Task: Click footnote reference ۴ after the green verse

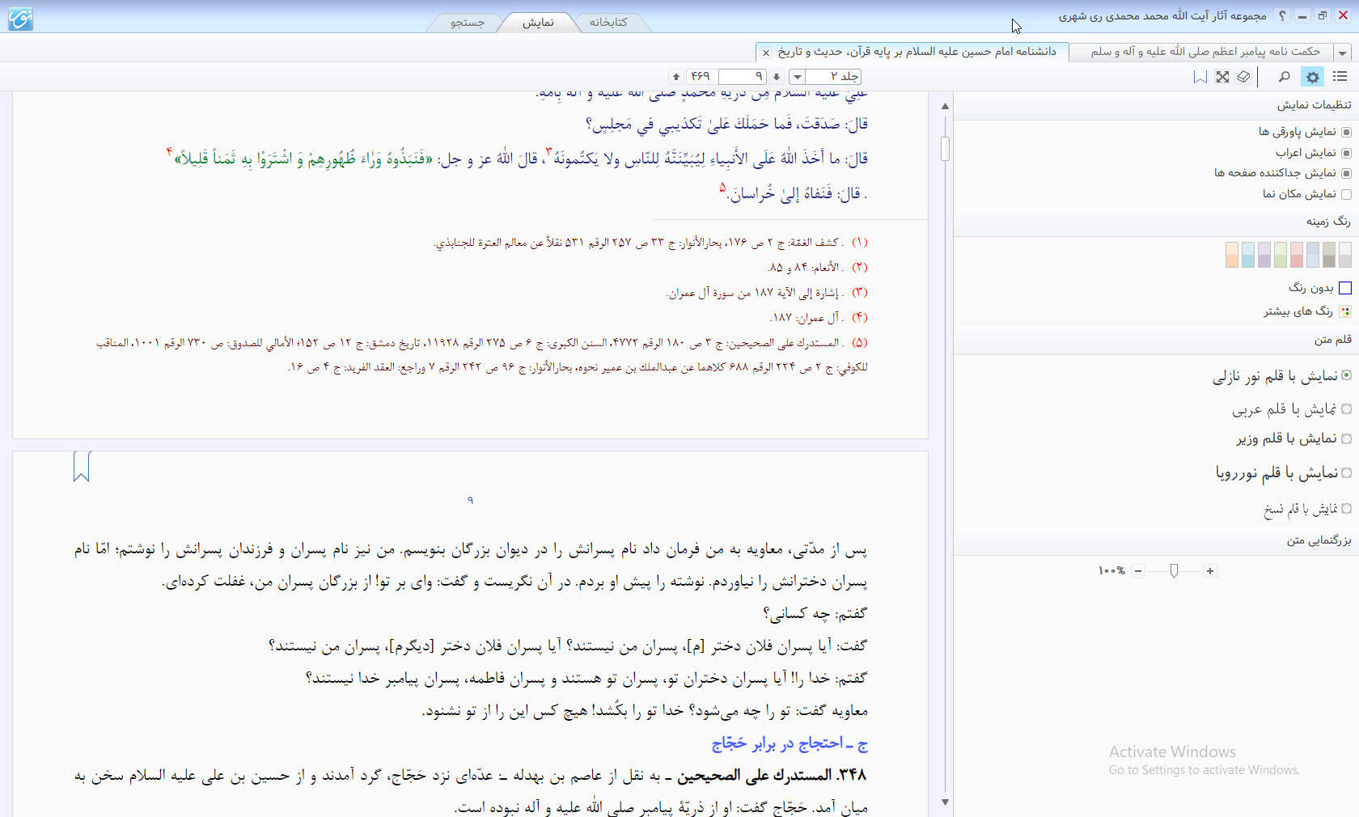Action: pyautogui.click(x=170, y=151)
